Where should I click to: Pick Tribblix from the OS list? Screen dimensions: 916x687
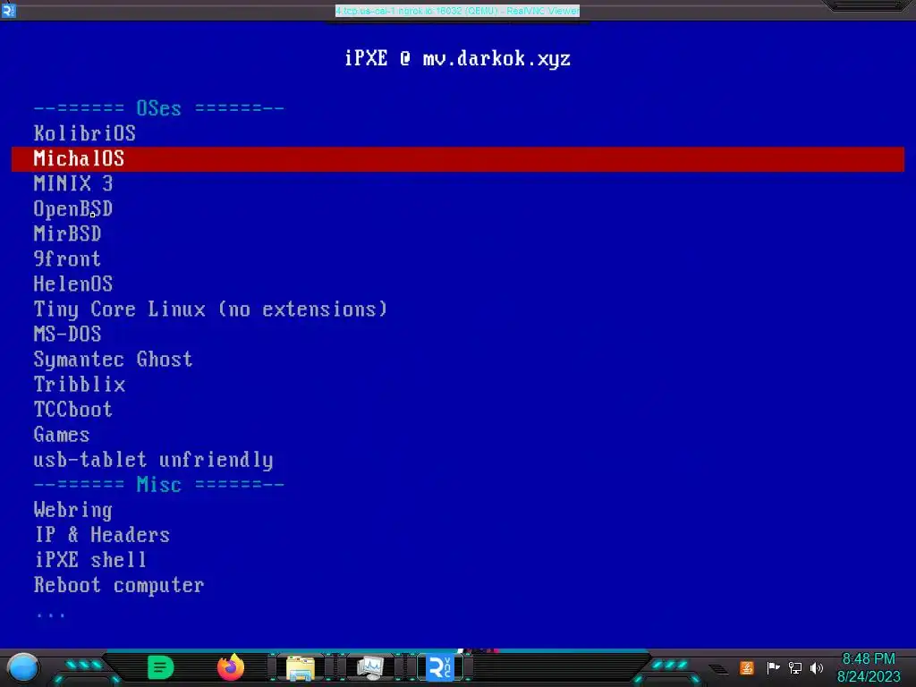click(79, 385)
